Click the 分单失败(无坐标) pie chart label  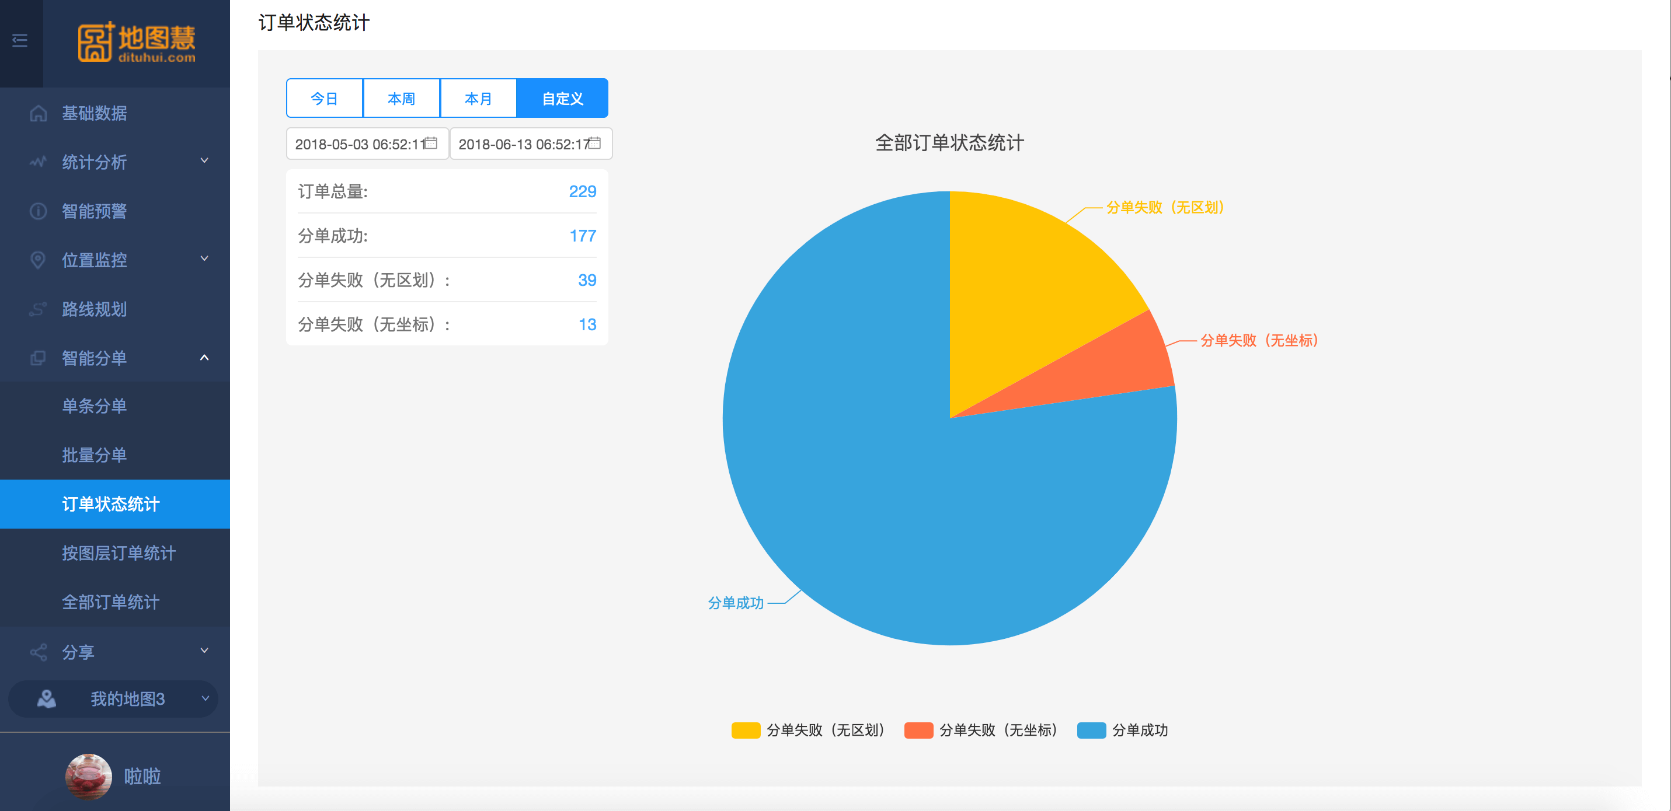[x=1259, y=341]
